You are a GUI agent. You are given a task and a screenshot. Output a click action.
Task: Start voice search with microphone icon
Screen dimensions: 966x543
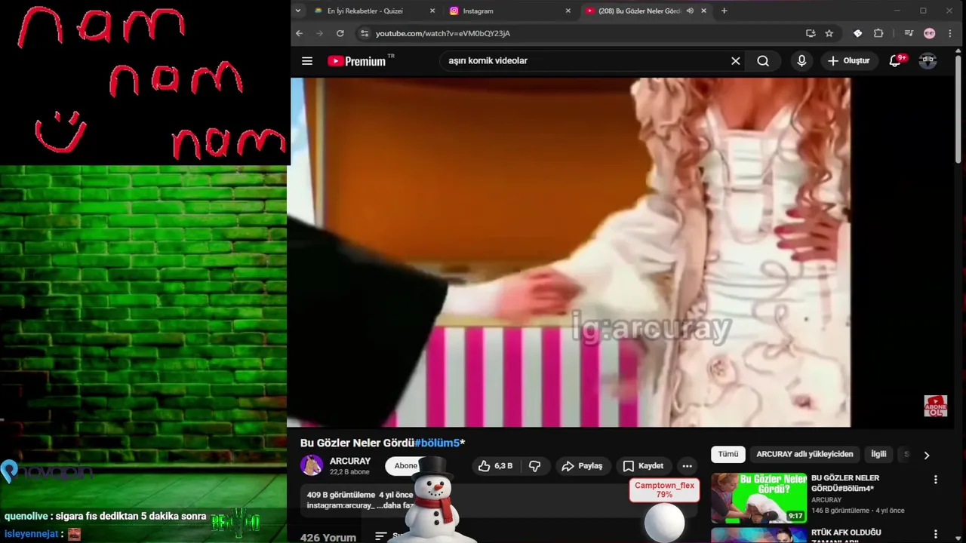tap(801, 61)
